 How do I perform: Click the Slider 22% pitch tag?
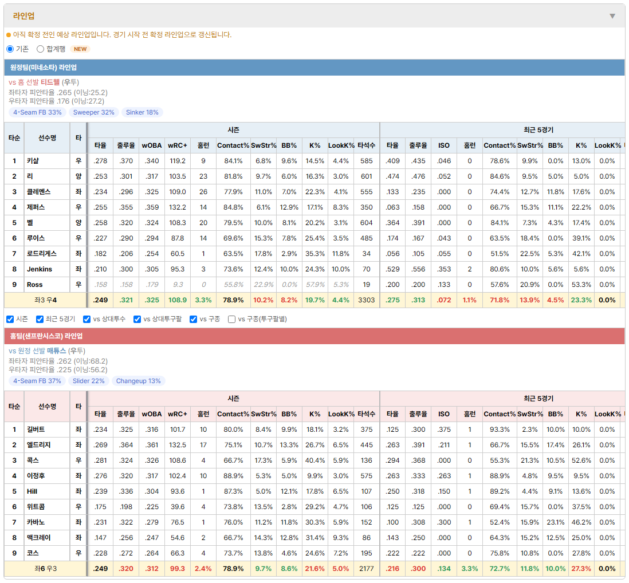coord(89,381)
